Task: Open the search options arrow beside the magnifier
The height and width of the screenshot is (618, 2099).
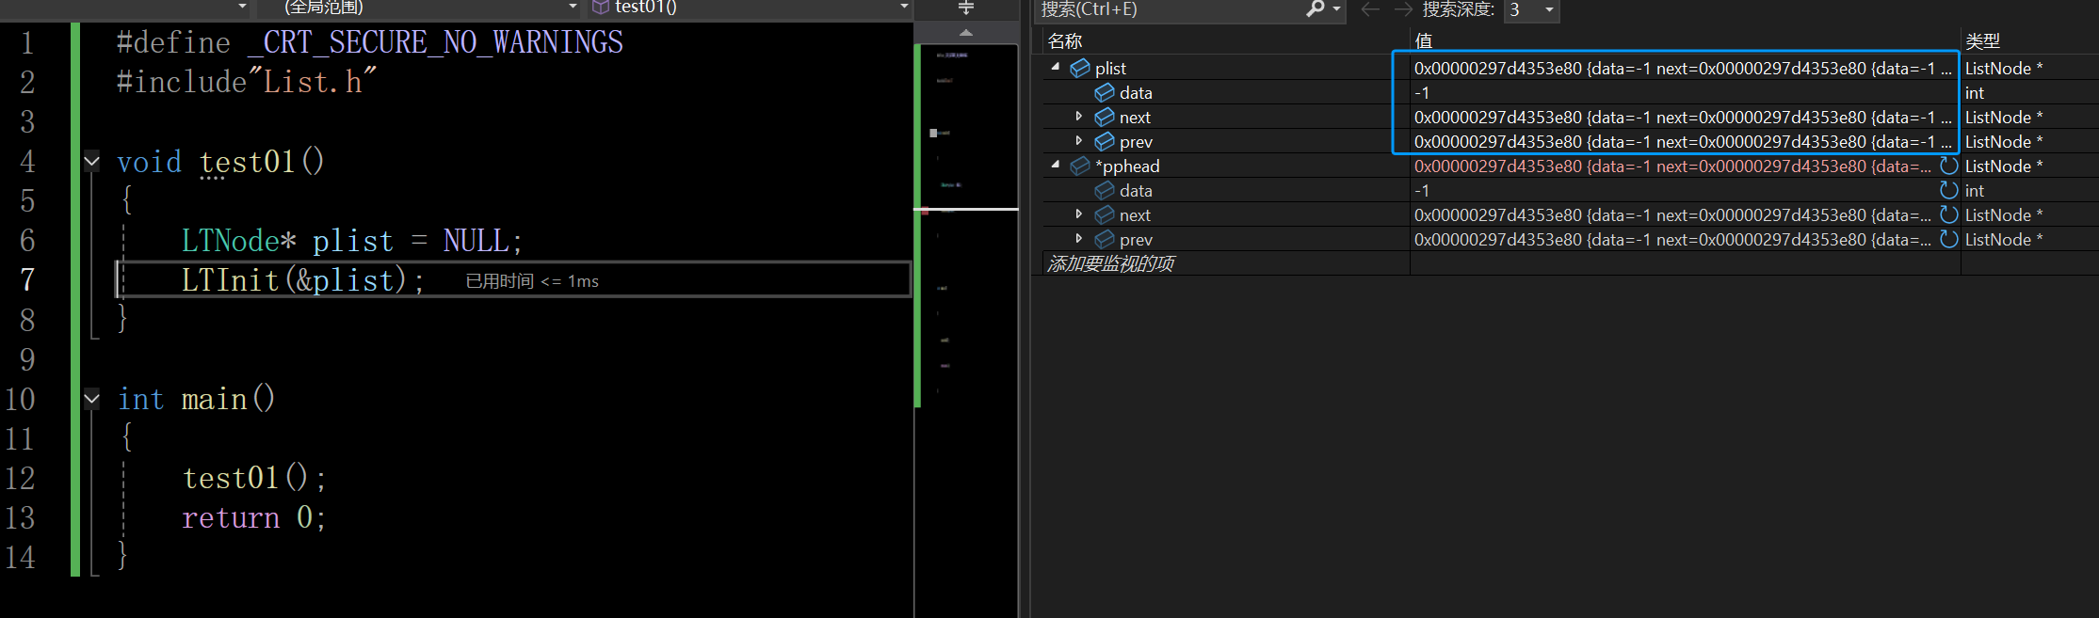Action: coord(1336,8)
